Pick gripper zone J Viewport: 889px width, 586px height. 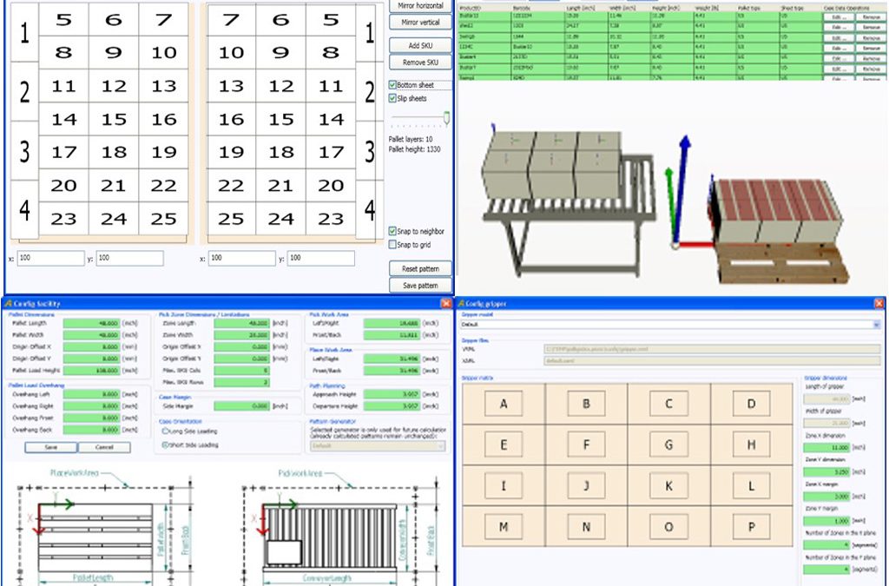(x=586, y=486)
